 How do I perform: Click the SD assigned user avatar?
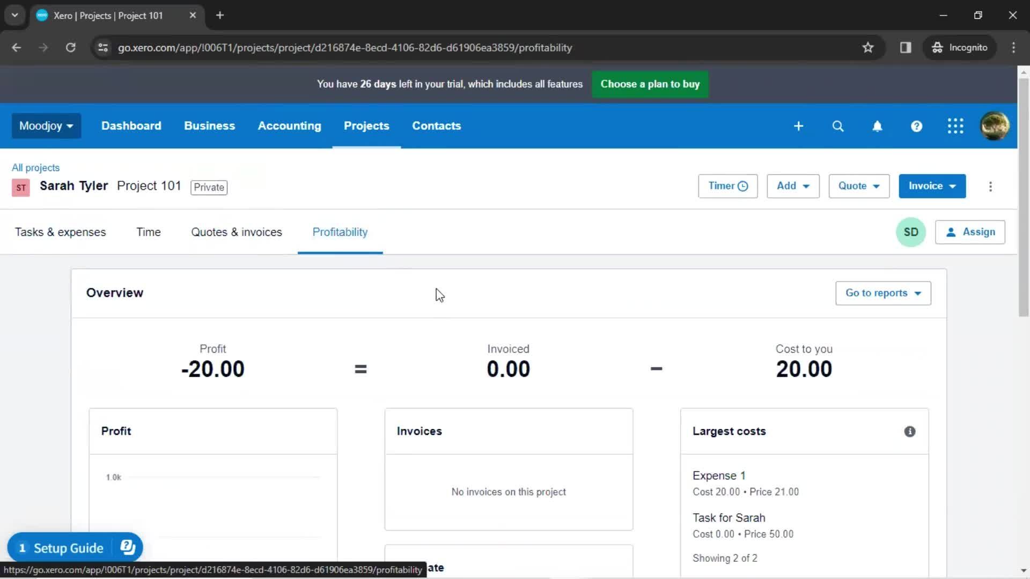point(911,232)
